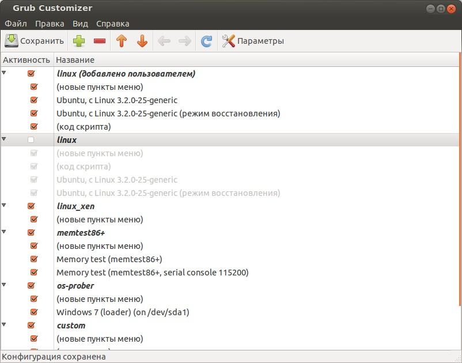Image resolution: width=462 pixels, height=363 pixels.
Task: Open the Справка menu
Action: (112, 24)
